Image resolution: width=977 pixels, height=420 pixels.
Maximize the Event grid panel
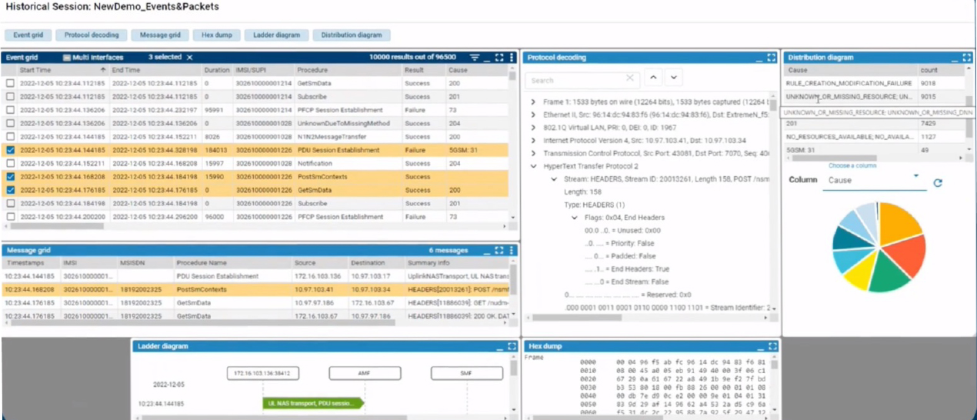499,58
